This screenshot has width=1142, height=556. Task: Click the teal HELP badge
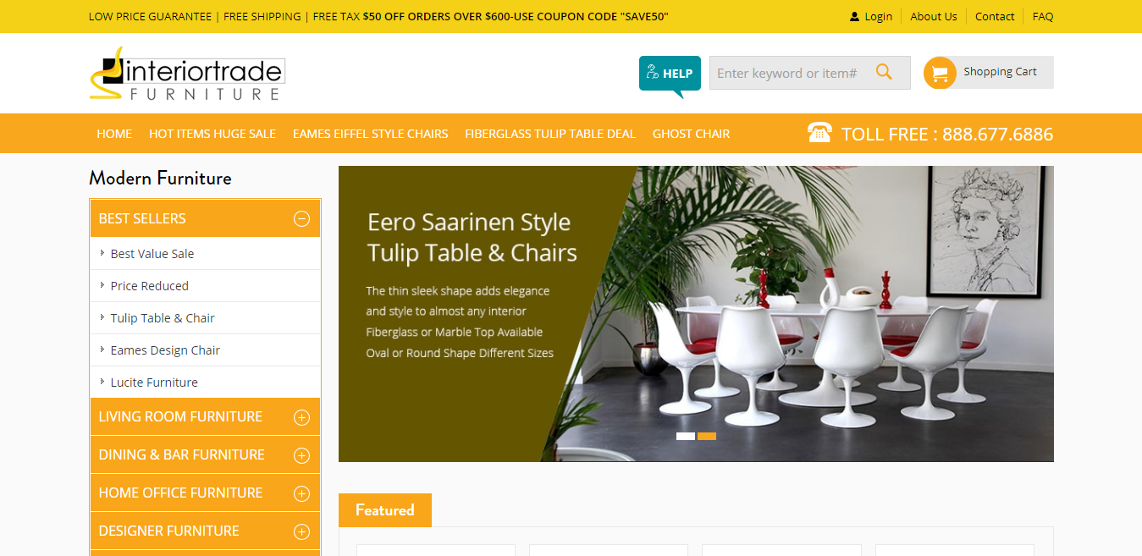point(670,74)
